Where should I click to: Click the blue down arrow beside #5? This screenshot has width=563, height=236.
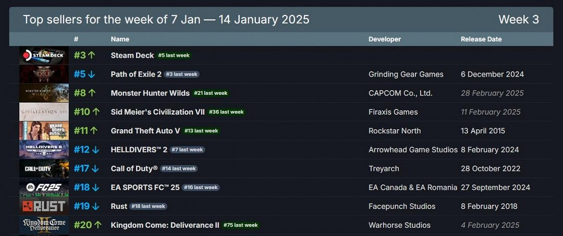[92, 74]
